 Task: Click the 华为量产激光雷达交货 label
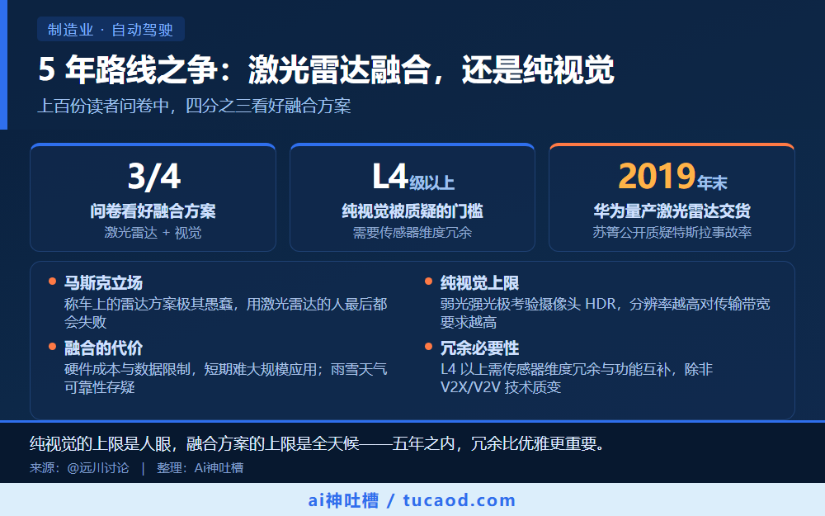(x=672, y=211)
